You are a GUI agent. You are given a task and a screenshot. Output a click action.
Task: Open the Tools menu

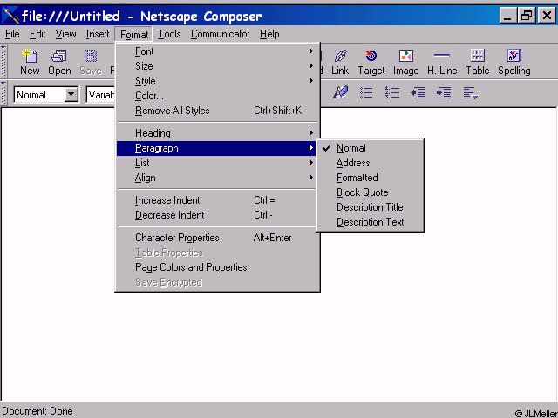tap(169, 34)
